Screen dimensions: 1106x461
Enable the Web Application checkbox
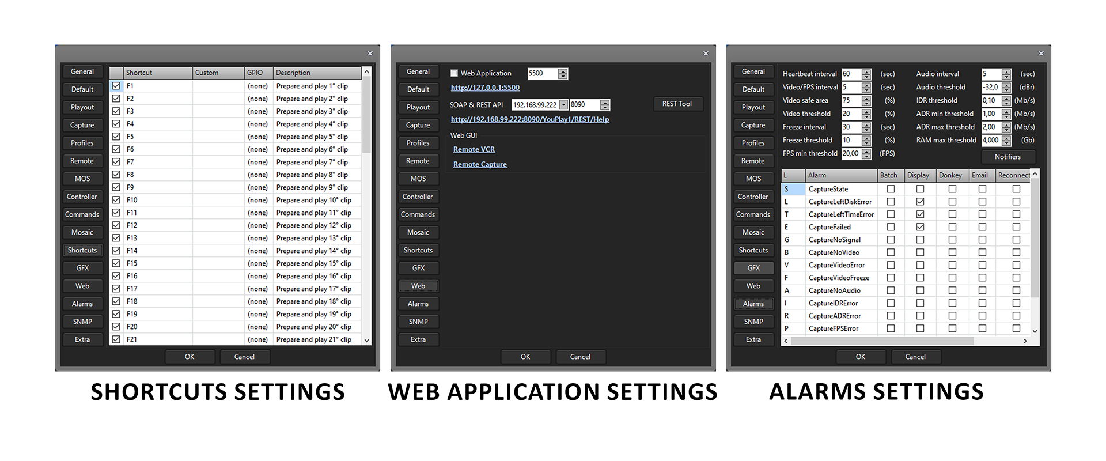coord(454,73)
